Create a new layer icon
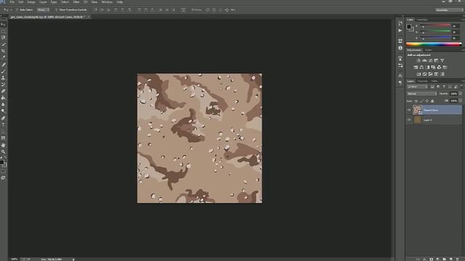This screenshot has width=465, height=261. 451,259
